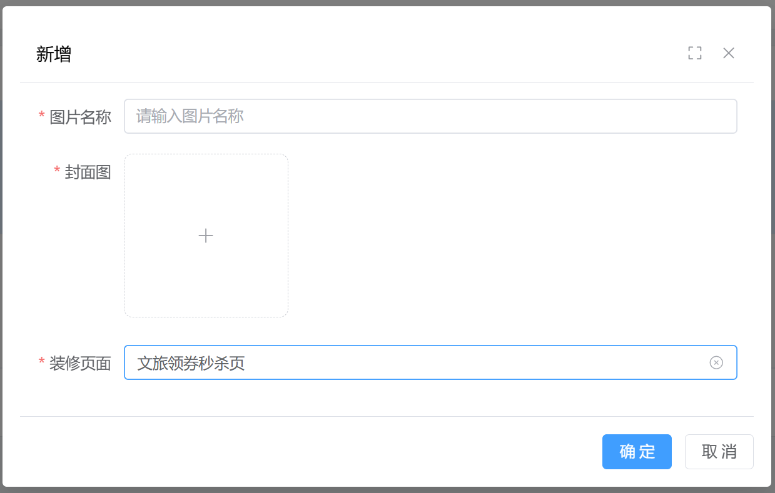Close the 新增 dialog with X icon
Image resolution: width=775 pixels, height=493 pixels.
pyautogui.click(x=728, y=53)
